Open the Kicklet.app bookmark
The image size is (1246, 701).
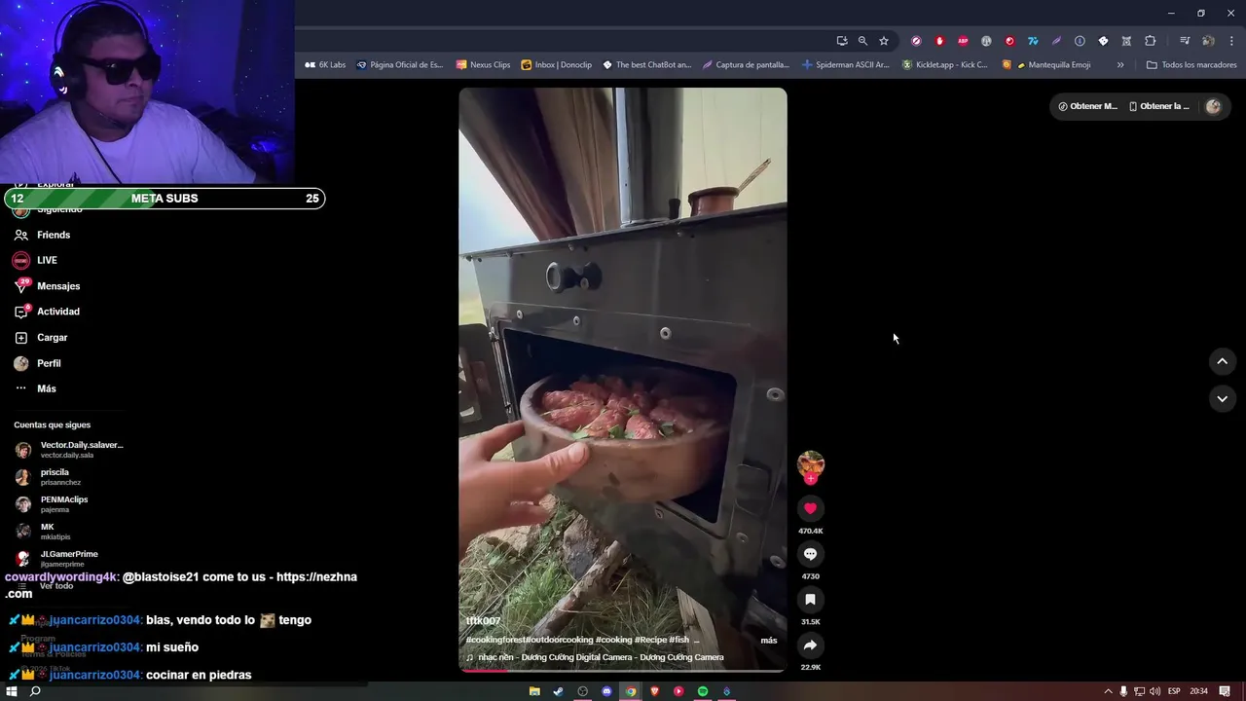click(x=944, y=65)
